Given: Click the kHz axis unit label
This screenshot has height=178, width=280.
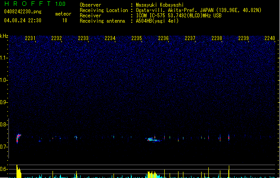Looking at the screenshot, I should click(x=4, y=36).
